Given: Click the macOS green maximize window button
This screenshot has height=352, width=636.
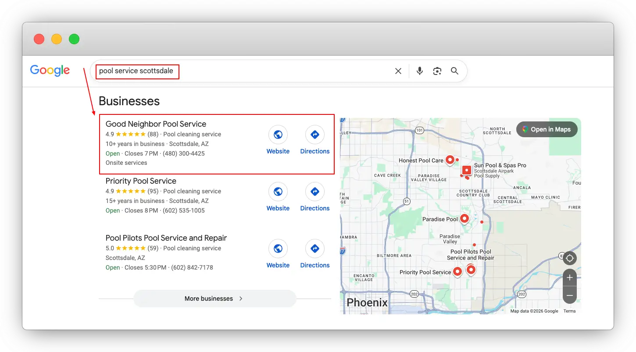Looking at the screenshot, I should point(74,39).
